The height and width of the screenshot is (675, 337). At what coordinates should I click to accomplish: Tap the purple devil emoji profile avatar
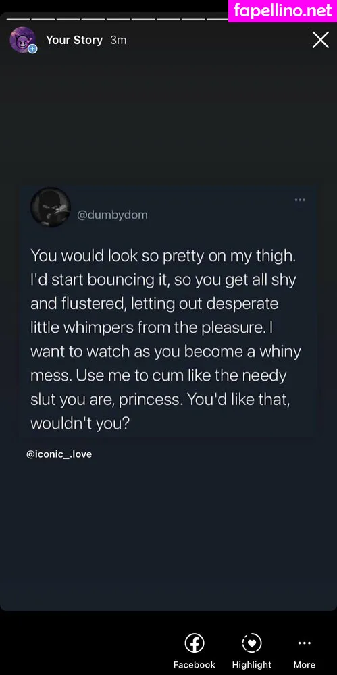22,40
